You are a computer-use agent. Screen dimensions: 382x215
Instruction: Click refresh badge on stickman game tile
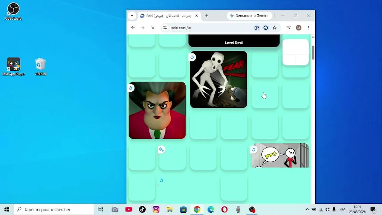tap(254, 149)
